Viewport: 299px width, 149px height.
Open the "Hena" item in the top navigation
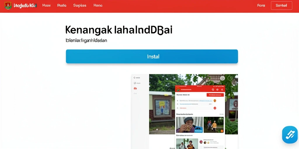[98, 6]
